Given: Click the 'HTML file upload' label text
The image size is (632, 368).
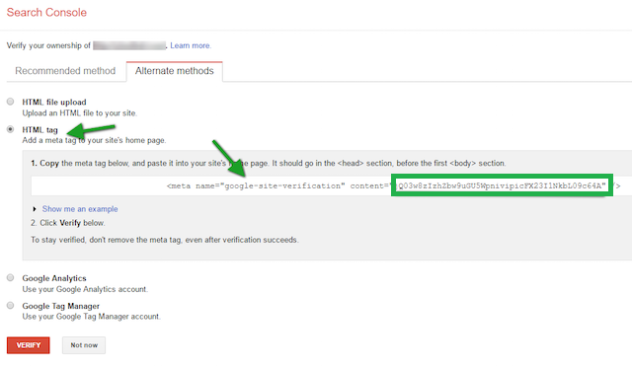Looking at the screenshot, I should tap(54, 102).
